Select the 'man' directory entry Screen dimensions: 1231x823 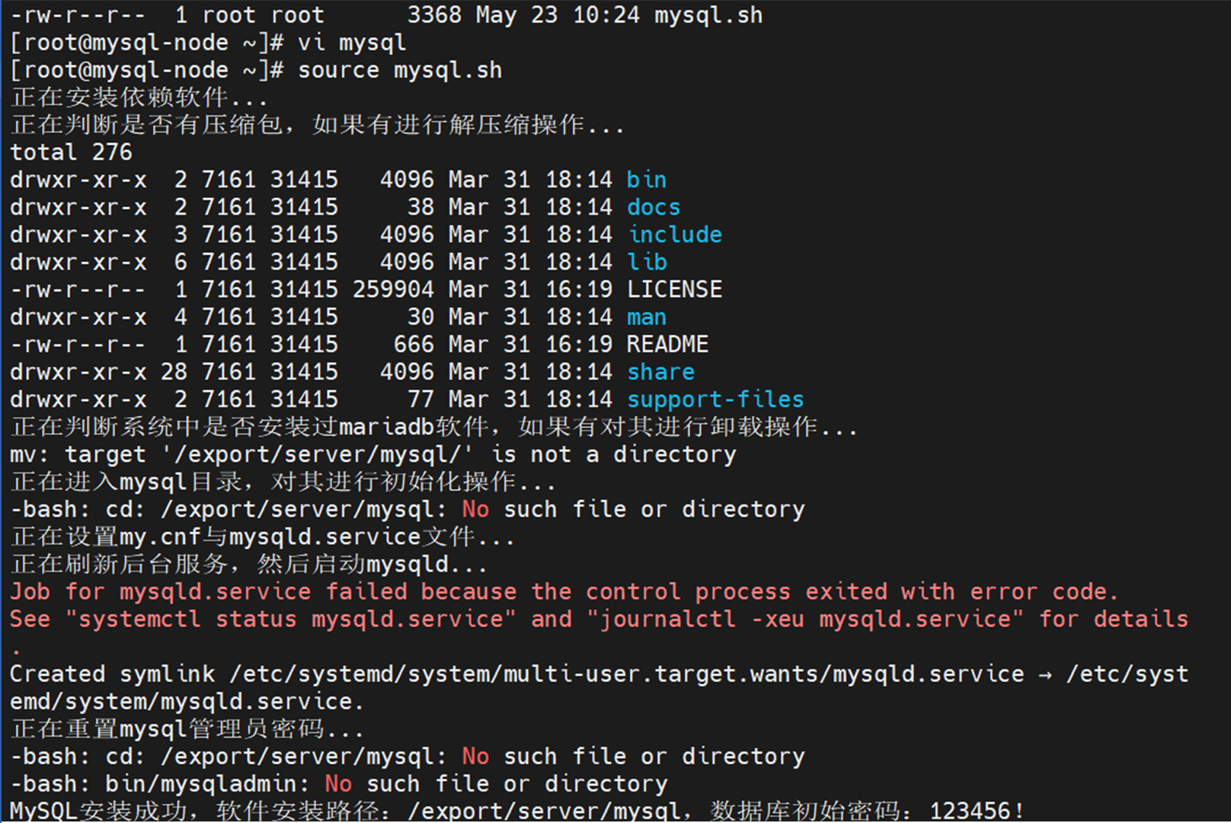pyautogui.click(x=646, y=317)
